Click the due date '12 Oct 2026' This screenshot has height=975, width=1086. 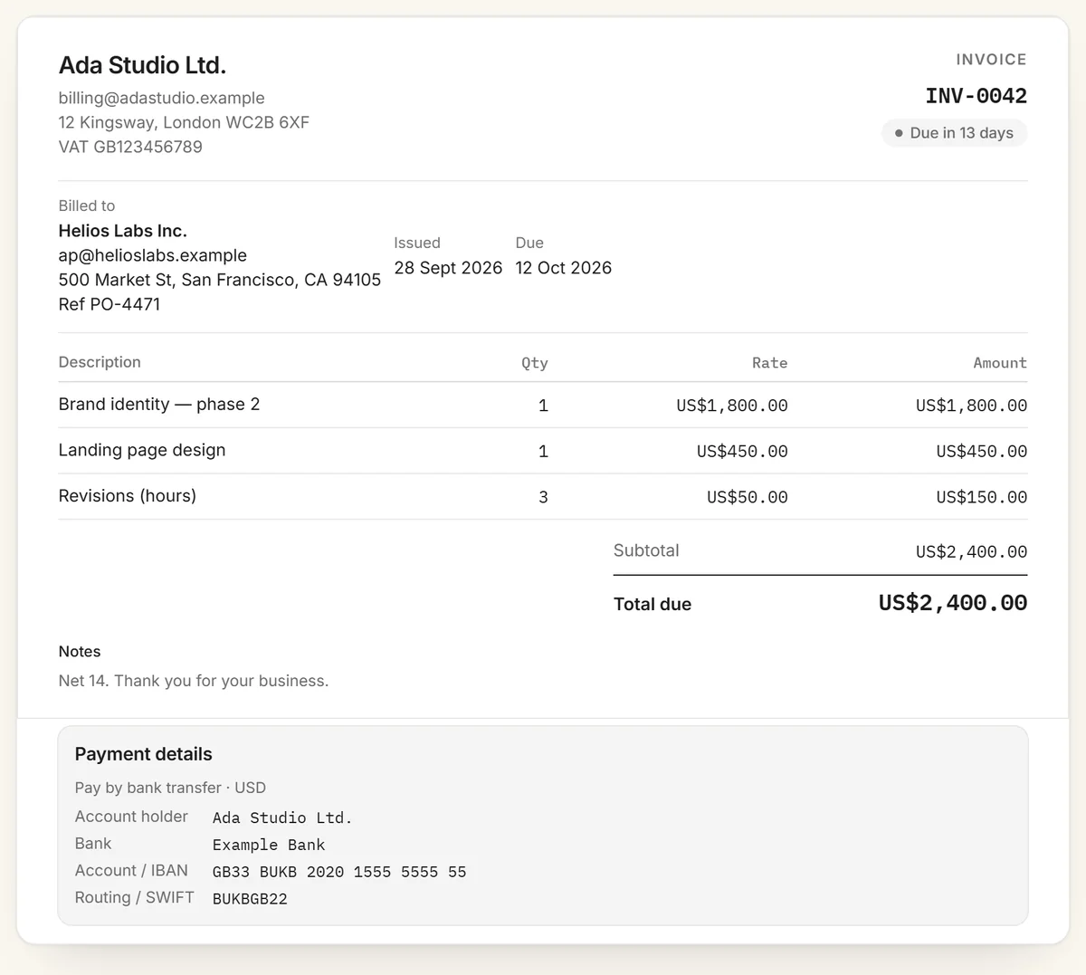click(563, 268)
